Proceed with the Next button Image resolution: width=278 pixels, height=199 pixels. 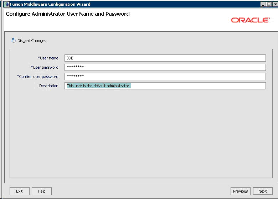point(263,191)
